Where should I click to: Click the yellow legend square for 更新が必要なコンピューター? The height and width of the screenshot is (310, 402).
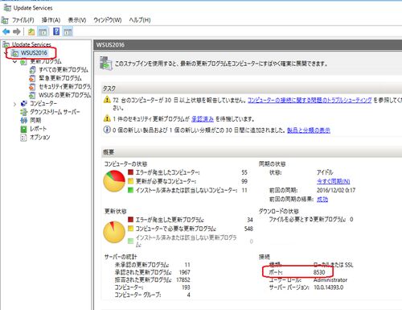tap(130, 181)
